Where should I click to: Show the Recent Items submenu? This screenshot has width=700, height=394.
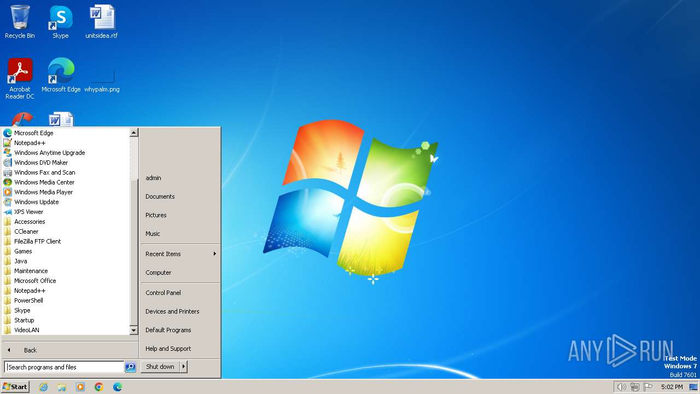180,254
